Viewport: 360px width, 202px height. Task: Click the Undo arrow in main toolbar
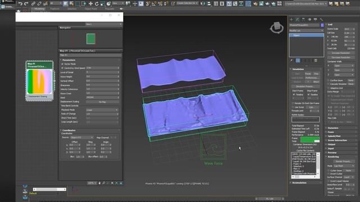click(x=20, y=4)
